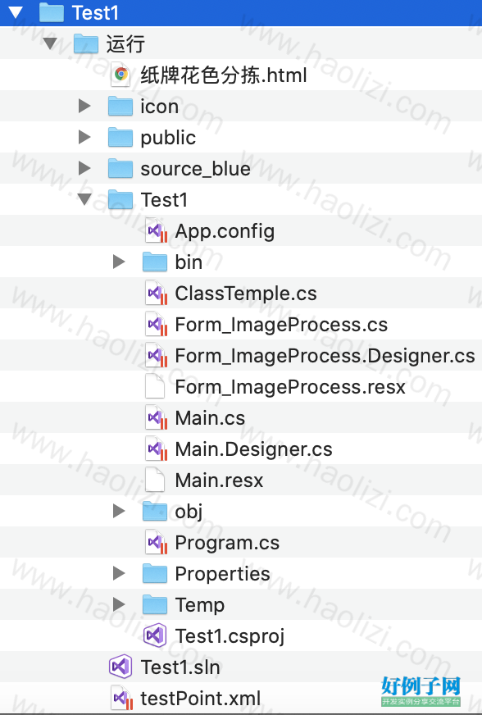Image resolution: width=482 pixels, height=715 pixels.
Task: Click the Chrome icon of 纸牌花色分拣.html
Action: tap(120, 75)
